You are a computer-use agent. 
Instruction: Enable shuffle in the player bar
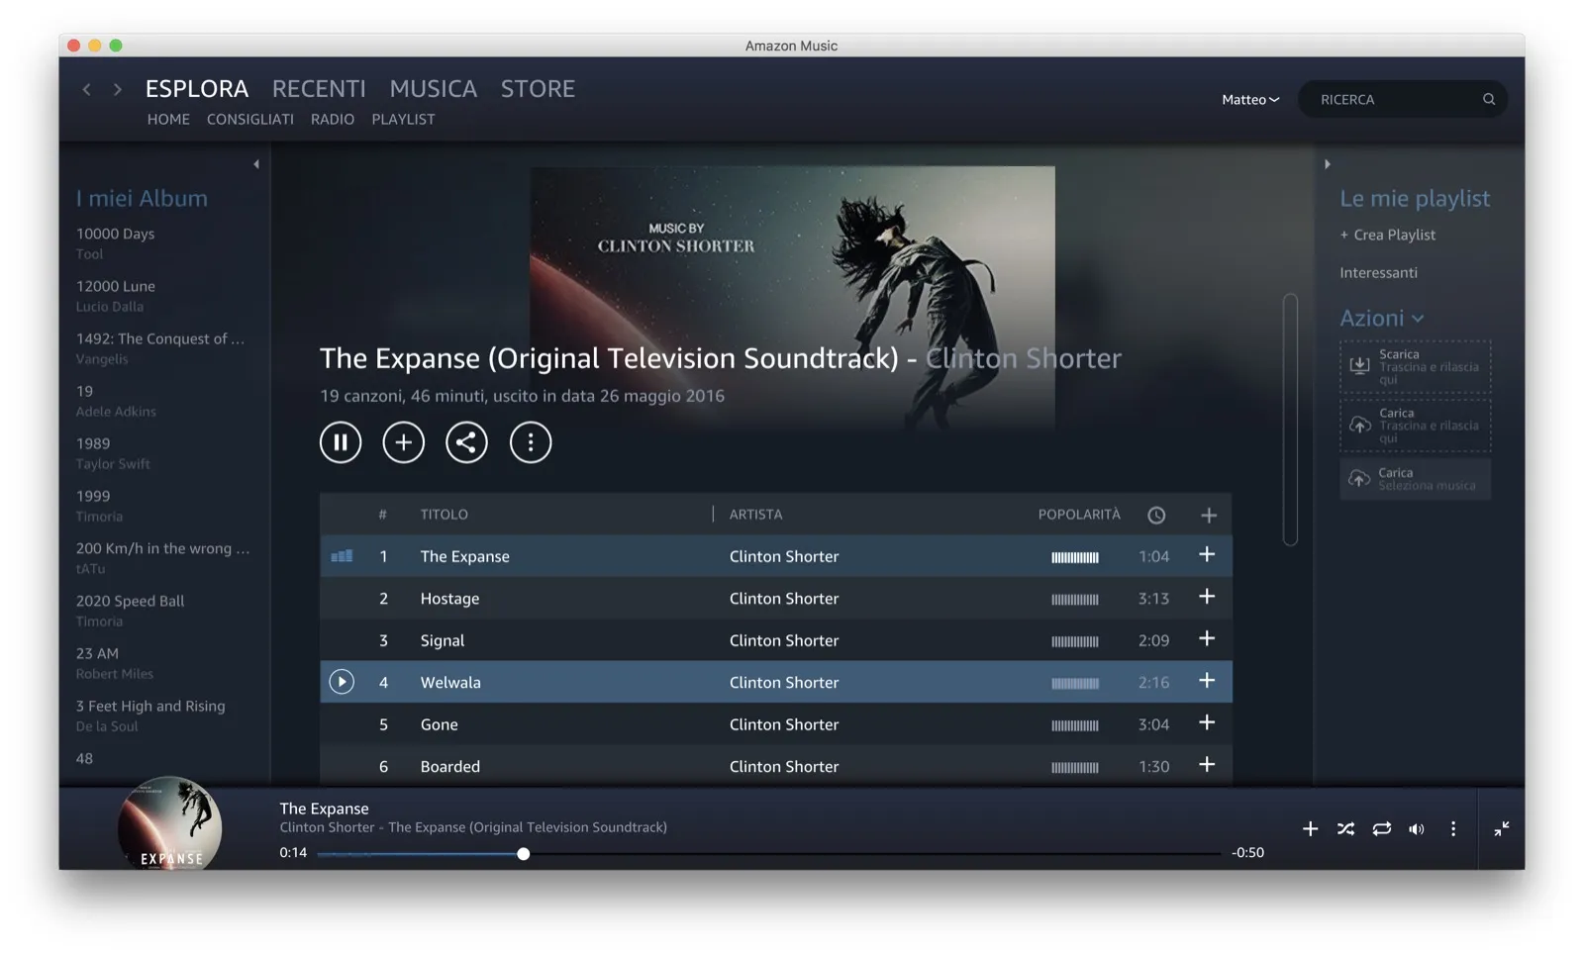point(1345,828)
